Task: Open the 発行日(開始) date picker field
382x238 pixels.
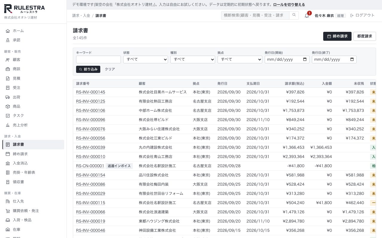Action: 287,59
